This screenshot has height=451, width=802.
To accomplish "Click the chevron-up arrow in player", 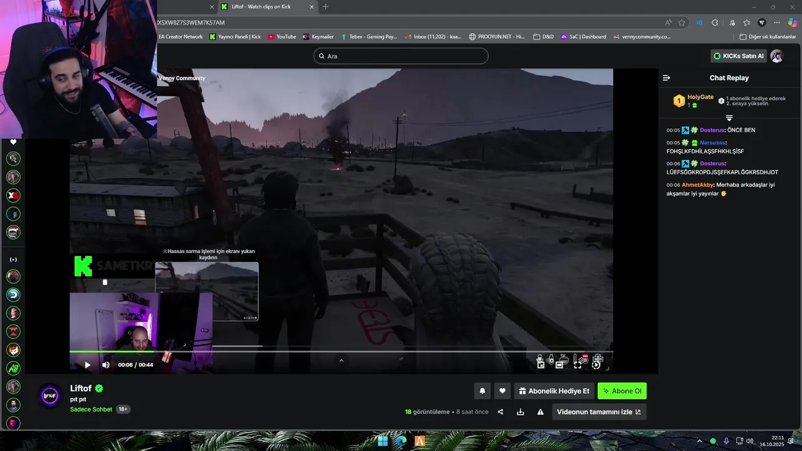I will coord(341,360).
